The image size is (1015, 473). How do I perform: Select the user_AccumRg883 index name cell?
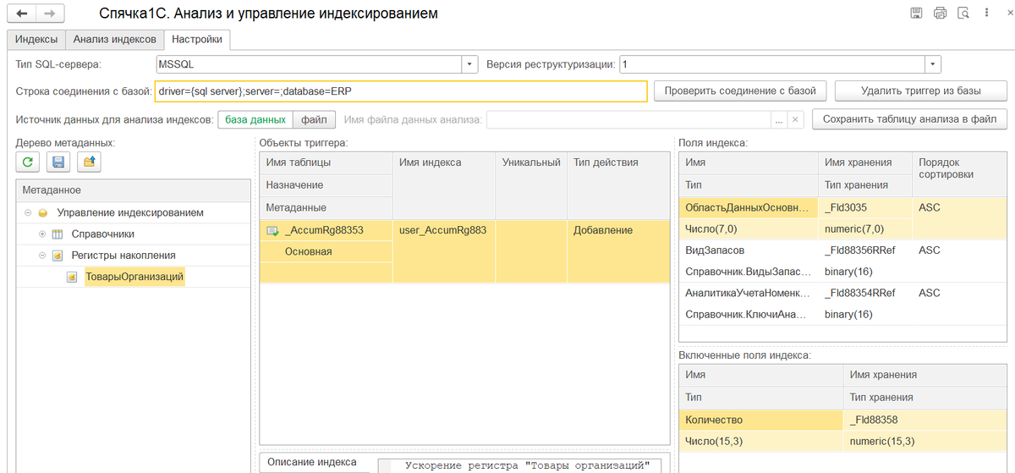point(443,251)
